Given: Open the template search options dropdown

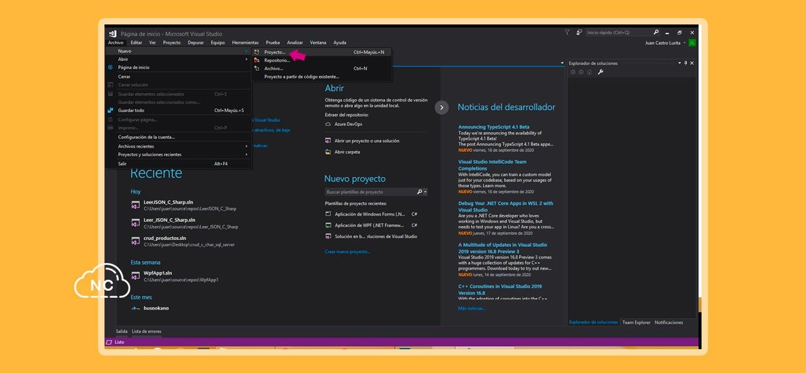Looking at the screenshot, I should pos(425,192).
